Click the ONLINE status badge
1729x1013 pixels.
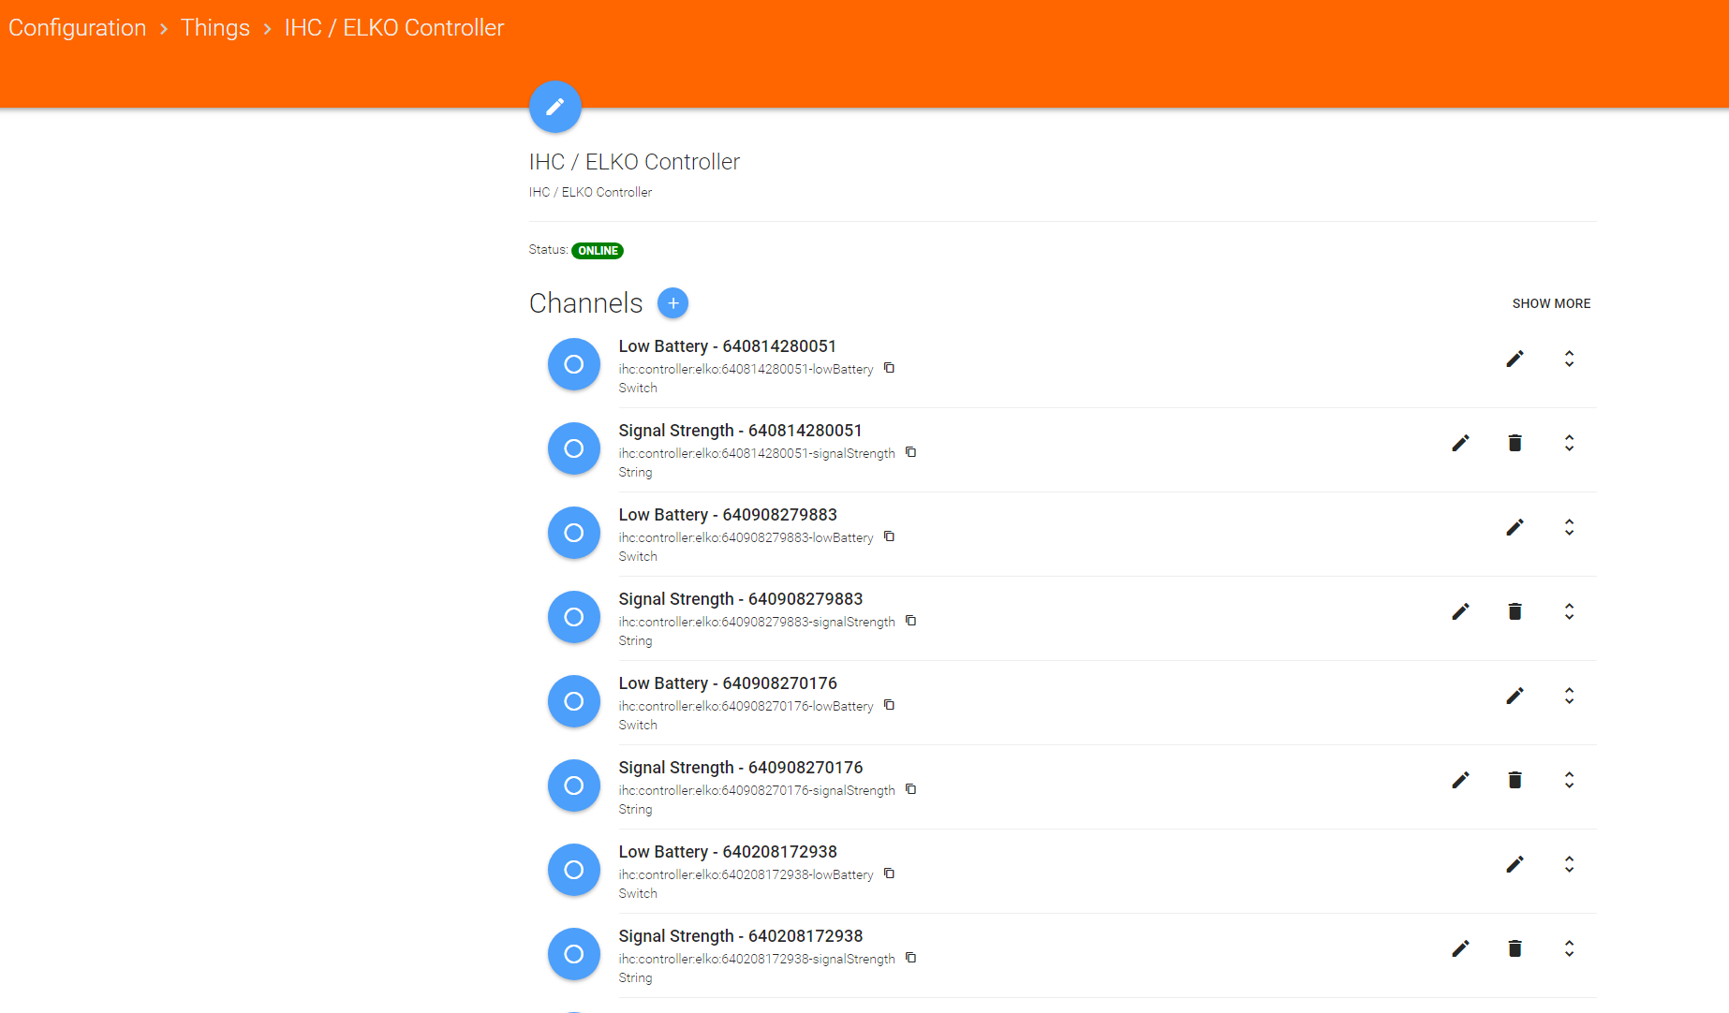pyautogui.click(x=598, y=251)
